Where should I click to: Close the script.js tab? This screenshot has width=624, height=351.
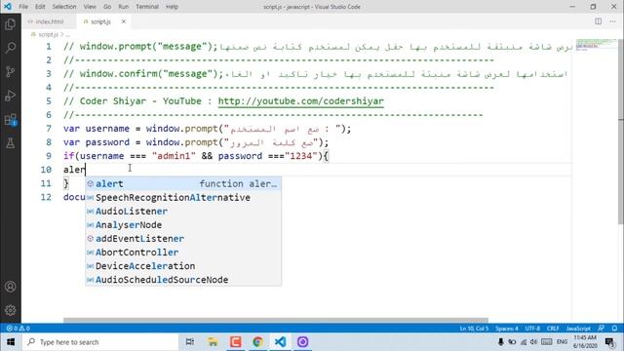click(124, 21)
